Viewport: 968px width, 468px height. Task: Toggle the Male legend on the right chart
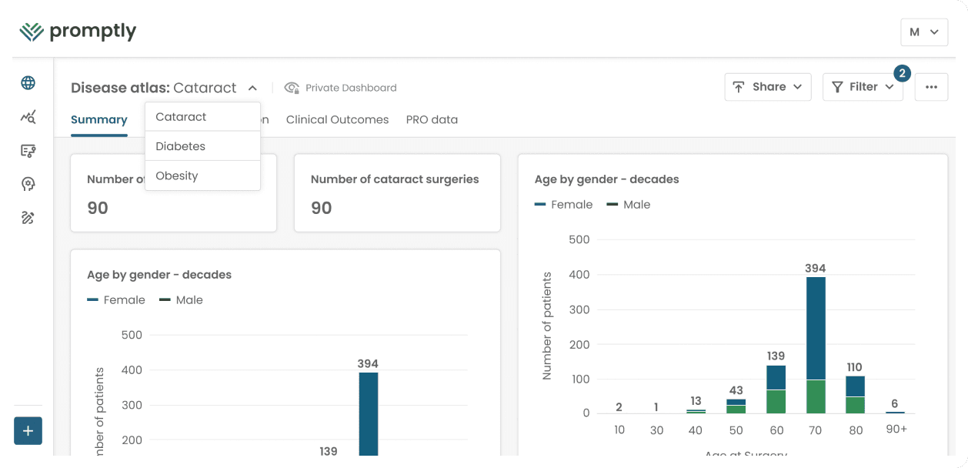pos(633,204)
